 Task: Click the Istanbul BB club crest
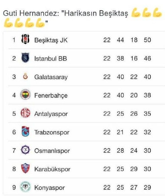pos(25,58)
